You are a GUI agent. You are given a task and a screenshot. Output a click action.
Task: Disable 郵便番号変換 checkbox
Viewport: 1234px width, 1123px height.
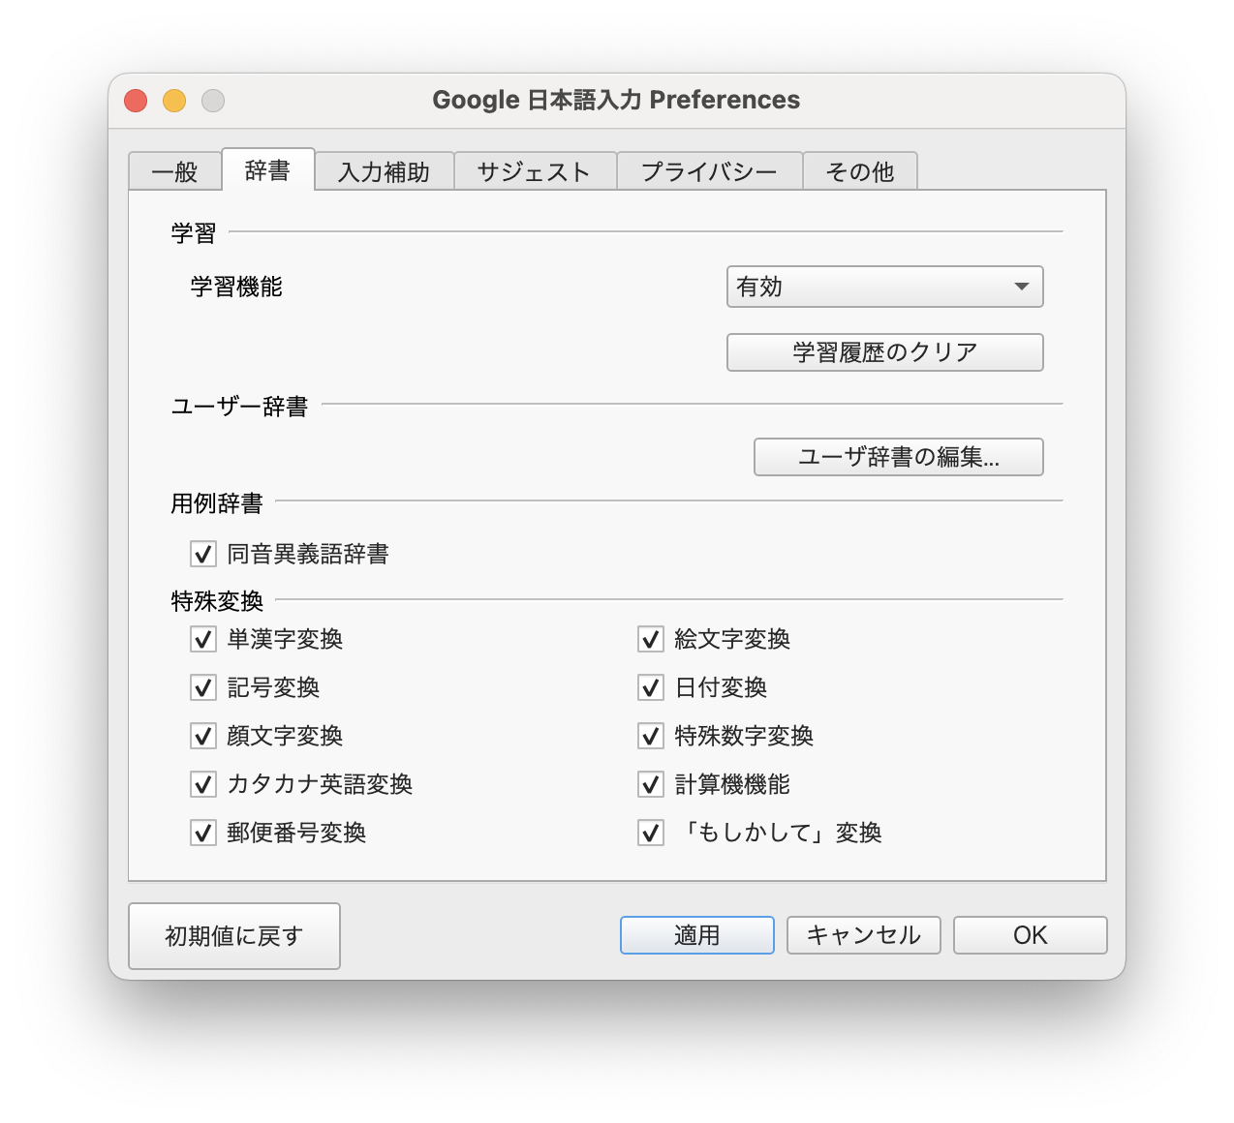[x=203, y=834]
